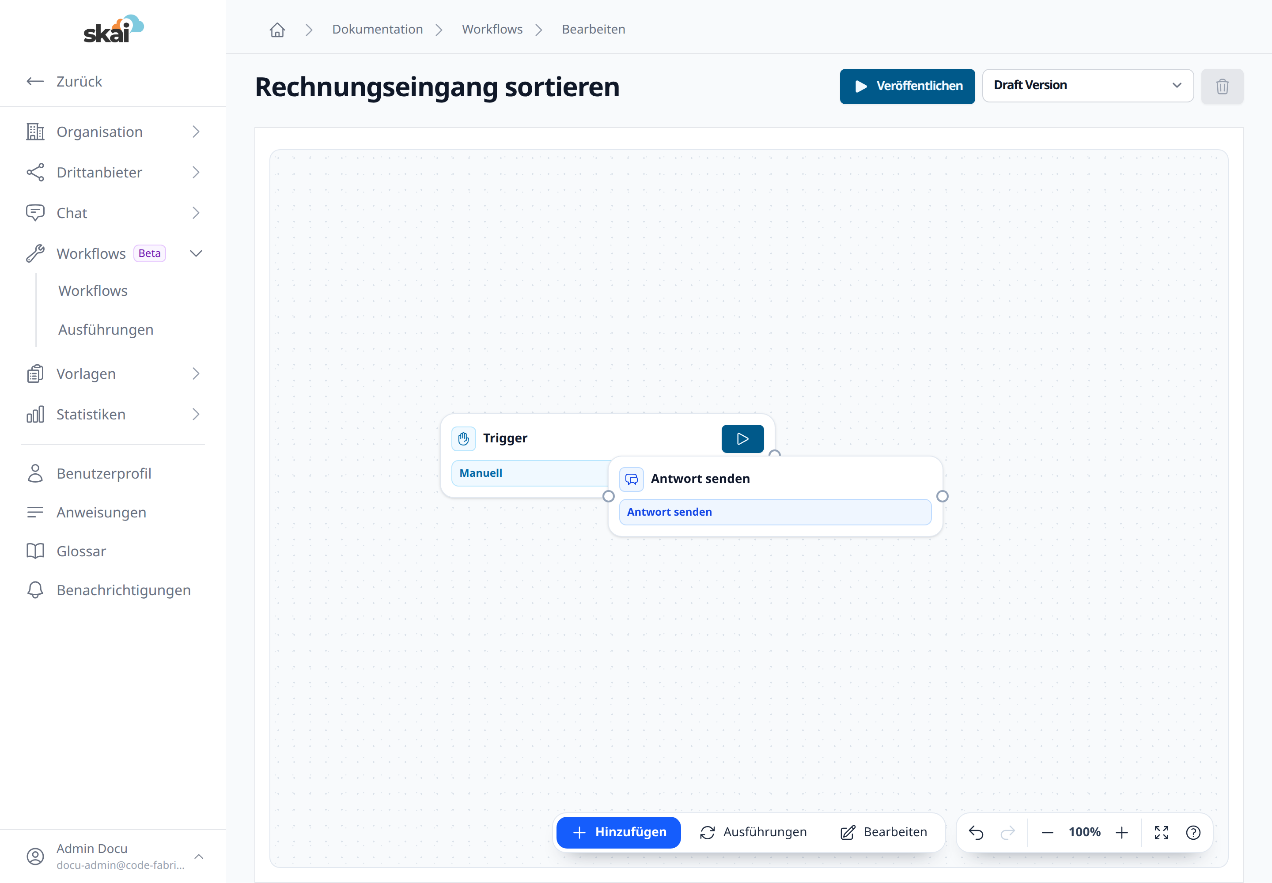1272x883 pixels.
Task: Zoom out with the minus icon
Action: [1047, 833]
